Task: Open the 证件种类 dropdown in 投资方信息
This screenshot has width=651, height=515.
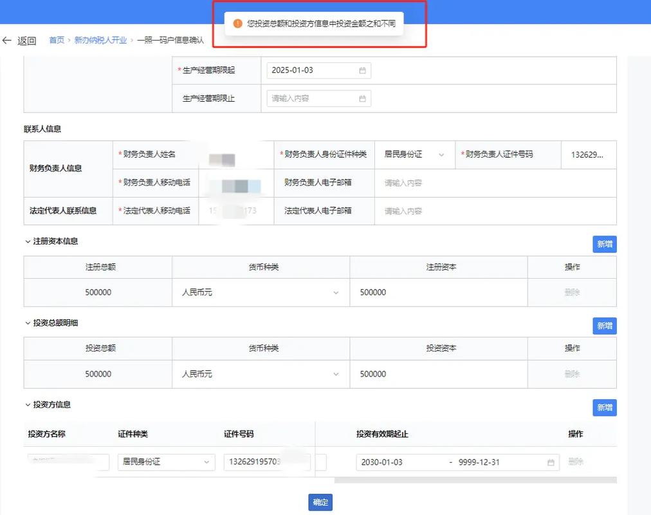Action: (x=207, y=462)
